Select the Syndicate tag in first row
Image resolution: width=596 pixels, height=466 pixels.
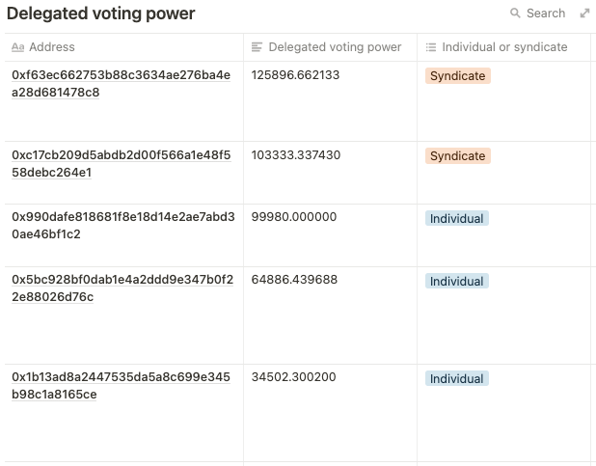457,76
